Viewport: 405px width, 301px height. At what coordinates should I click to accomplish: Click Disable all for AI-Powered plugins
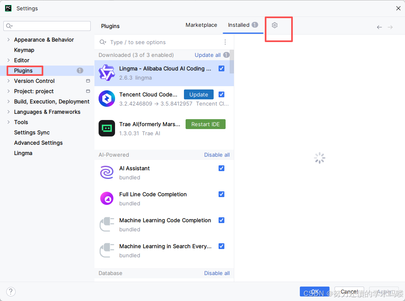coord(217,155)
